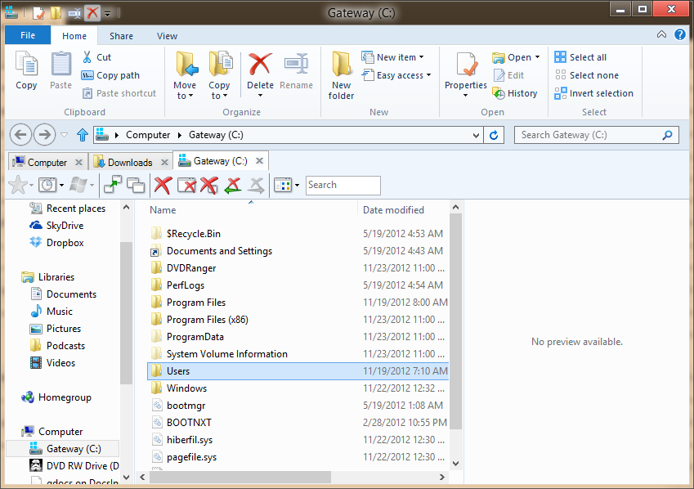694x489 pixels.
Task: Select the pagefile.sys file
Action: [298, 457]
